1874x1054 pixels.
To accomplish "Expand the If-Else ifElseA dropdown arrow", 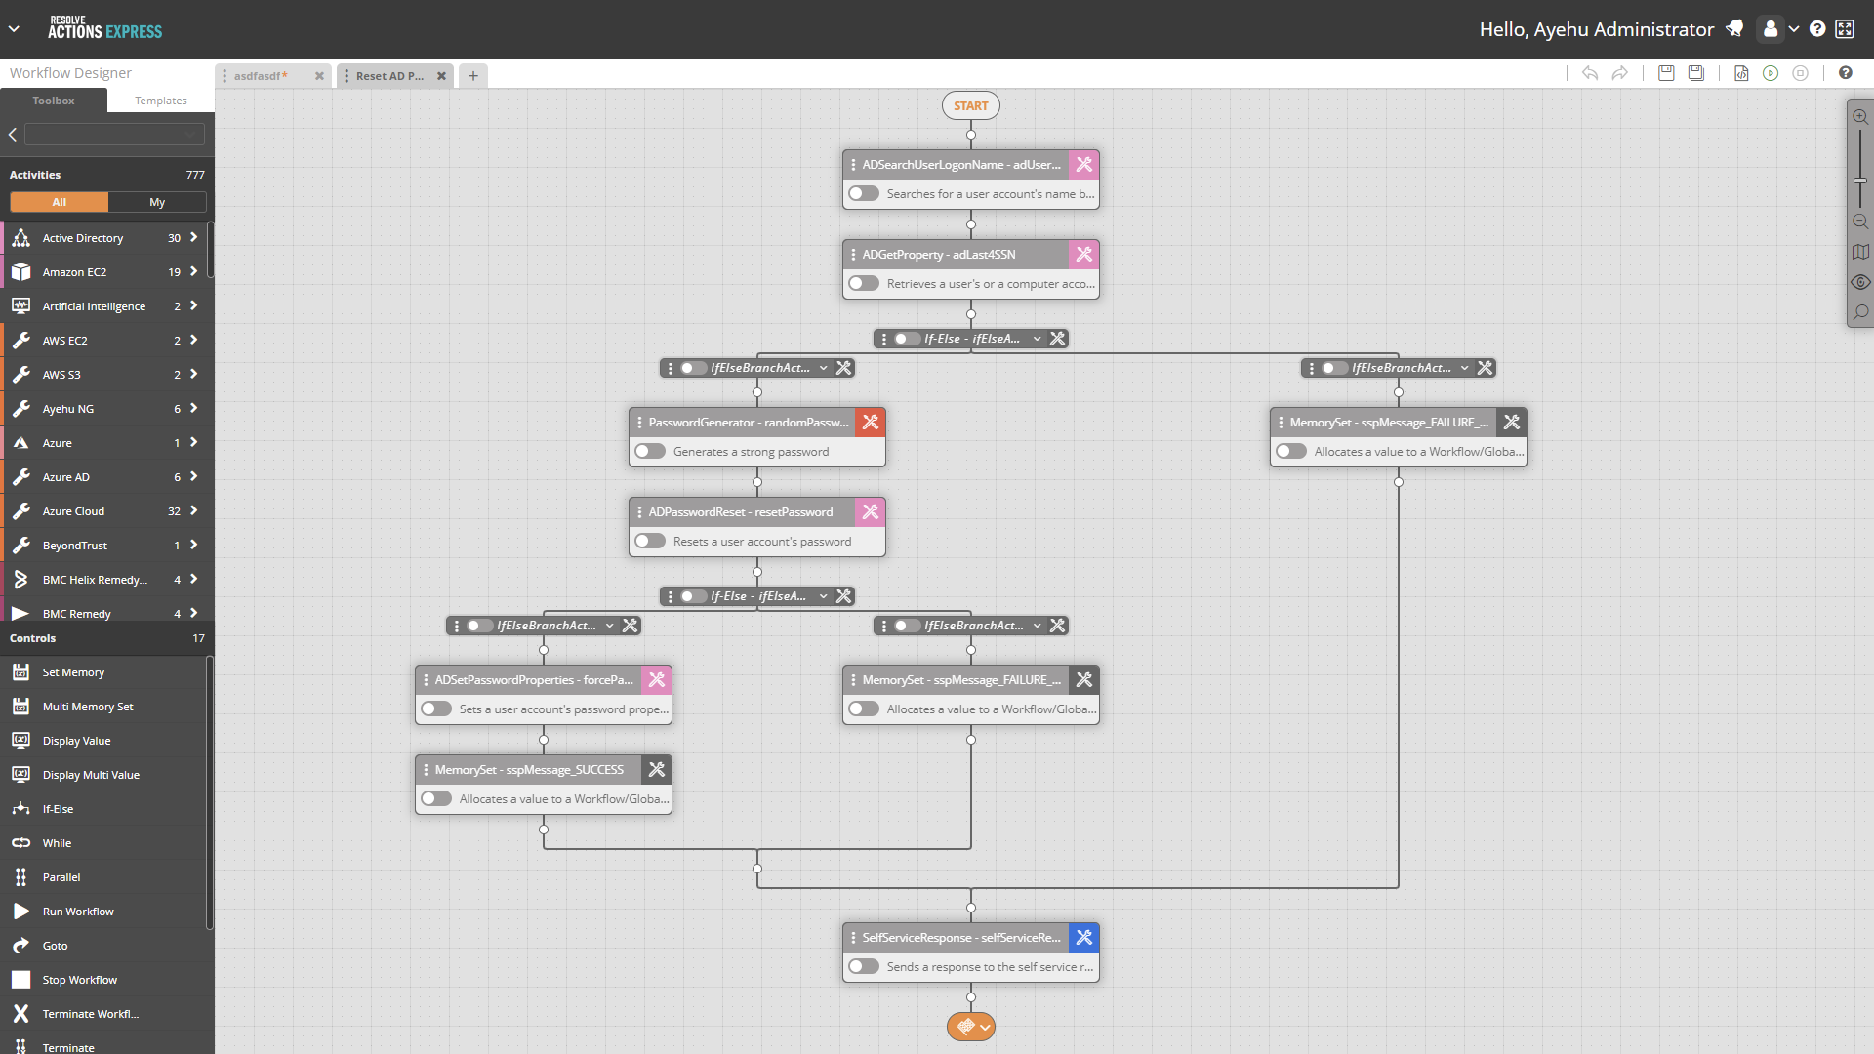I will [x=1038, y=339].
